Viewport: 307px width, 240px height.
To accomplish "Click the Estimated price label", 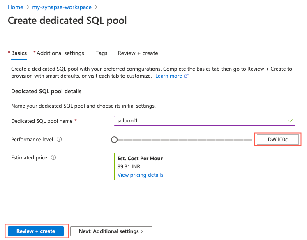I will click(29, 158).
